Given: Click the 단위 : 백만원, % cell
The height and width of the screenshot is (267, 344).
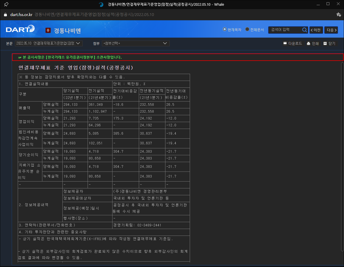Looking at the screenshot, I should (151, 84).
